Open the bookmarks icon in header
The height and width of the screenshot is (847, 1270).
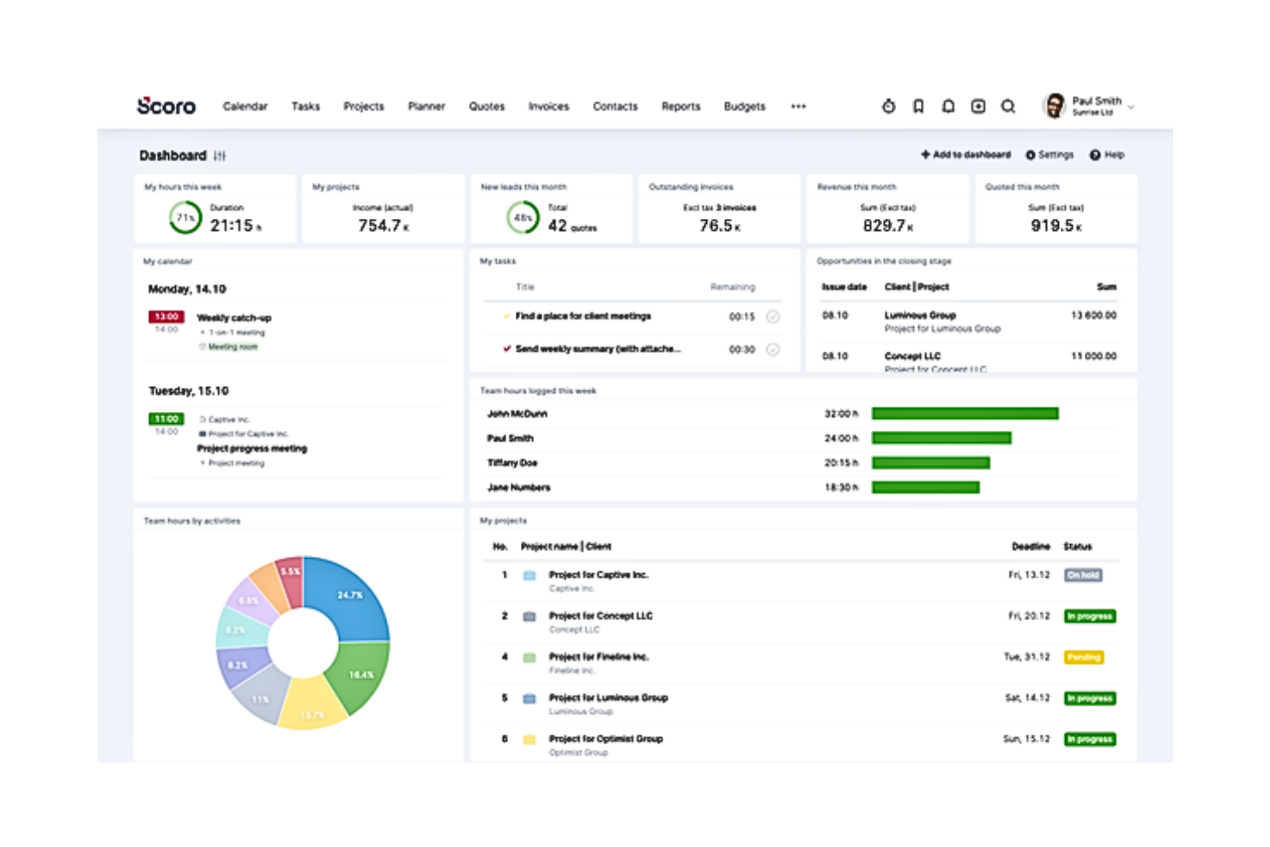(918, 106)
